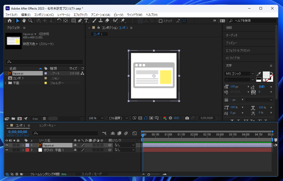Take a snapshot with camera icon
Viewport: 283px width, 181px height.
pos(187,118)
